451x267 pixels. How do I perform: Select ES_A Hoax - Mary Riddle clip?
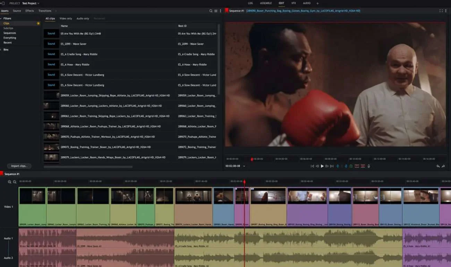pos(130,64)
